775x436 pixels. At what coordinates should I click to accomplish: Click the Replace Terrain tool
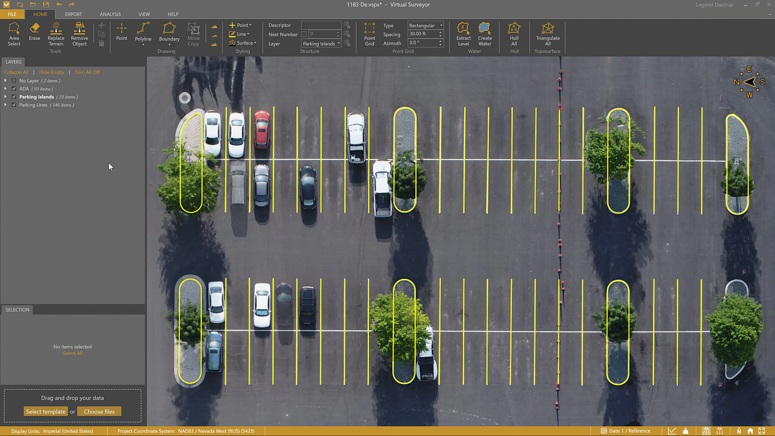pyautogui.click(x=56, y=34)
